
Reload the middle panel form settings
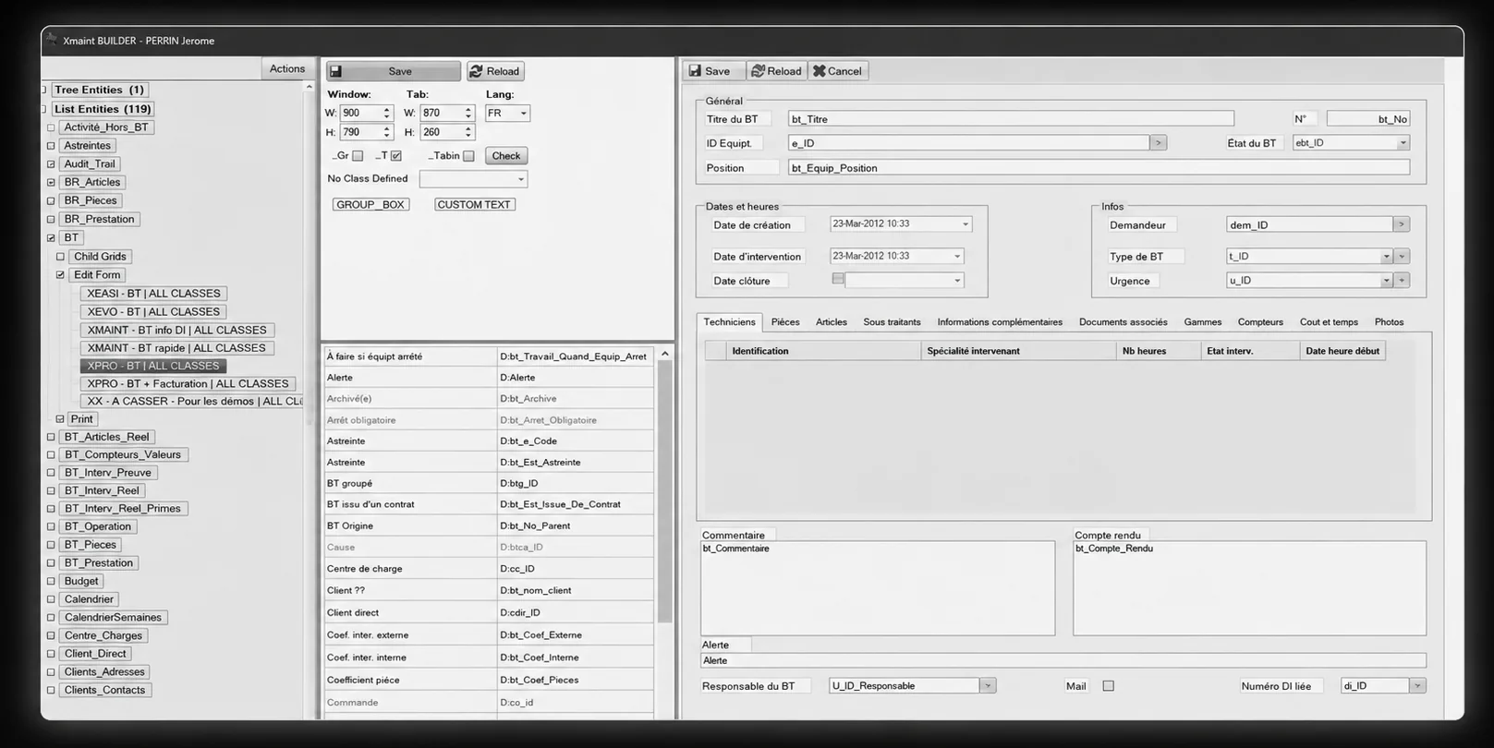pyautogui.click(x=496, y=71)
